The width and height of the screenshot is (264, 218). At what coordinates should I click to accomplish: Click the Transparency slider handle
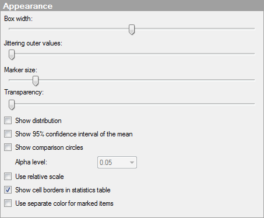pyautogui.click(x=12, y=105)
